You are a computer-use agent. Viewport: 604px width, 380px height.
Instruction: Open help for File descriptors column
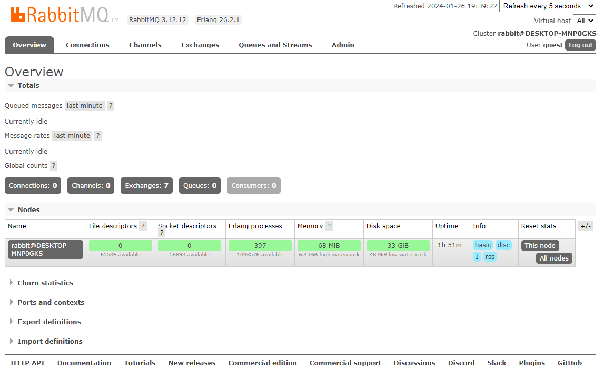[x=143, y=226]
